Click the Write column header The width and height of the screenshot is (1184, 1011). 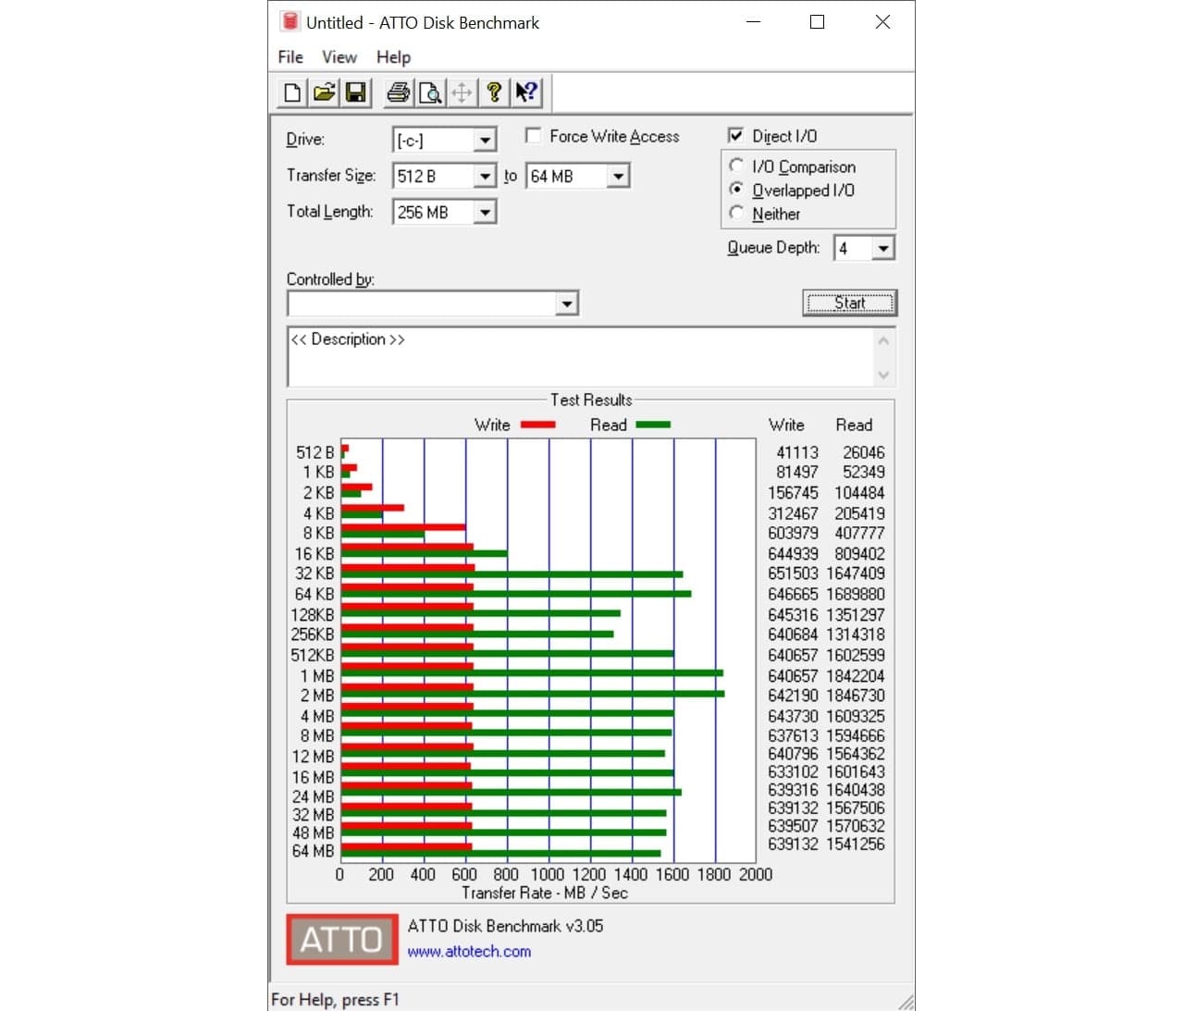786,425
